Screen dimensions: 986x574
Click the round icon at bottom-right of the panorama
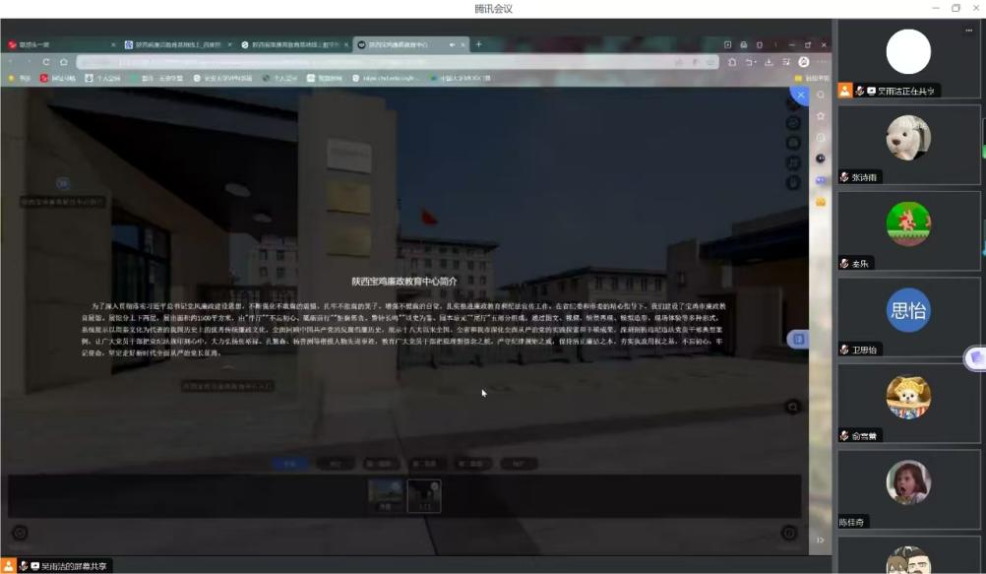click(789, 533)
